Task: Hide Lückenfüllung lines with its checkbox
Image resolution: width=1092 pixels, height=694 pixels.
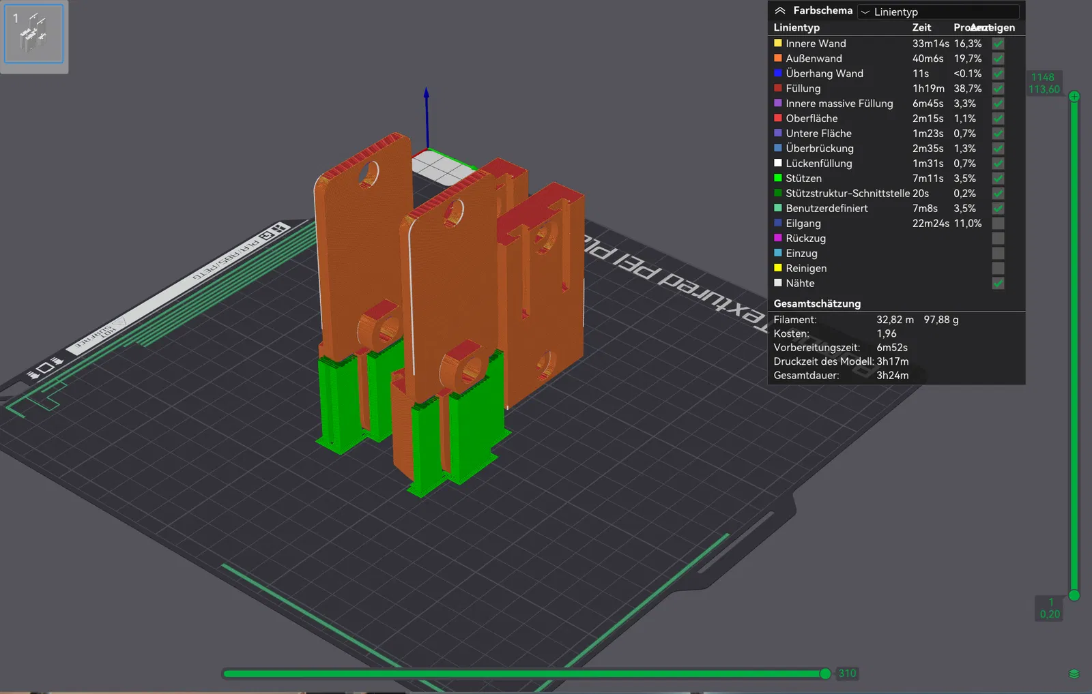Action: click(998, 164)
